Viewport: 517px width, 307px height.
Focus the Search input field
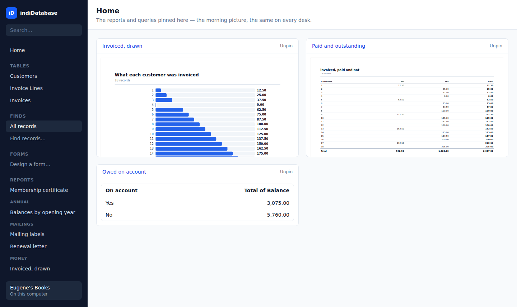pos(44,30)
